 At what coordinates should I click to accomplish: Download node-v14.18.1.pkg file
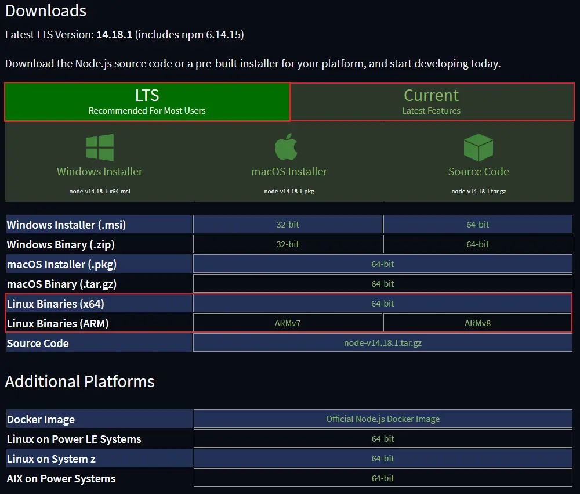(x=289, y=192)
